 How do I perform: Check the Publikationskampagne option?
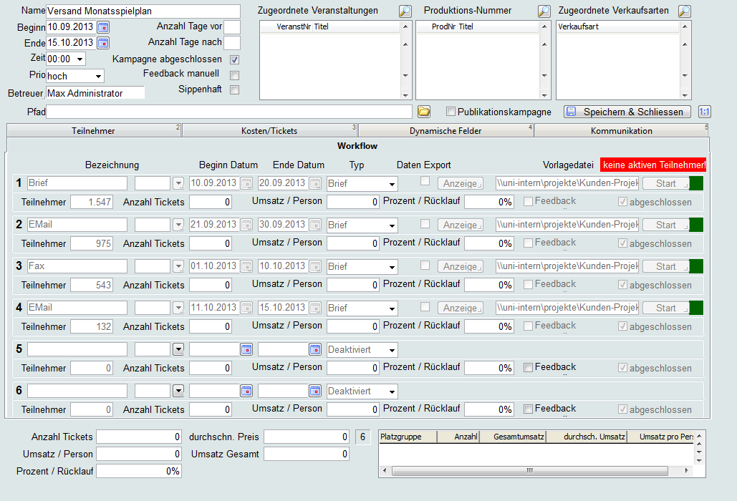click(451, 112)
